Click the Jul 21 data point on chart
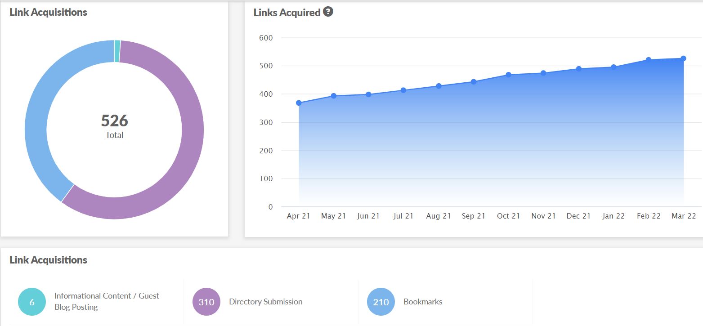The height and width of the screenshot is (326, 703). click(403, 90)
